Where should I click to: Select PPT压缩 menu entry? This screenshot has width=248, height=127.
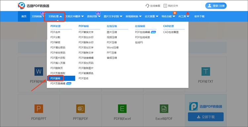click(112, 53)
